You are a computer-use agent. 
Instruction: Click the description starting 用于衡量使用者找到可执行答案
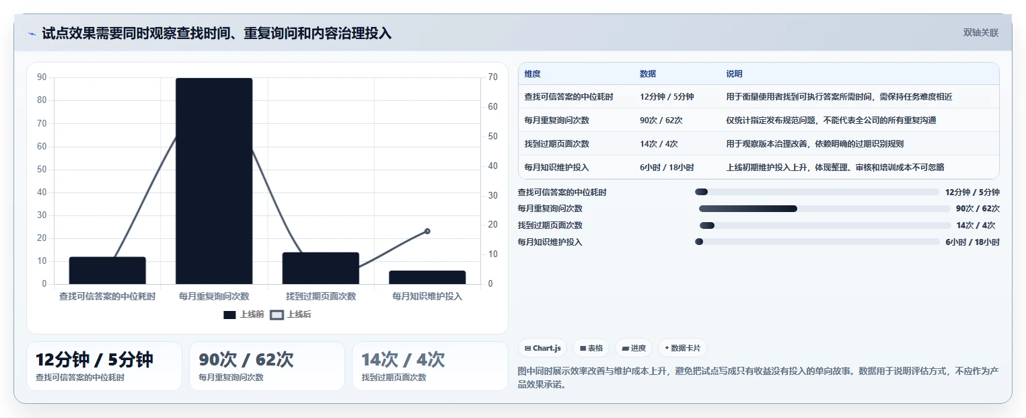coord(839,97)
